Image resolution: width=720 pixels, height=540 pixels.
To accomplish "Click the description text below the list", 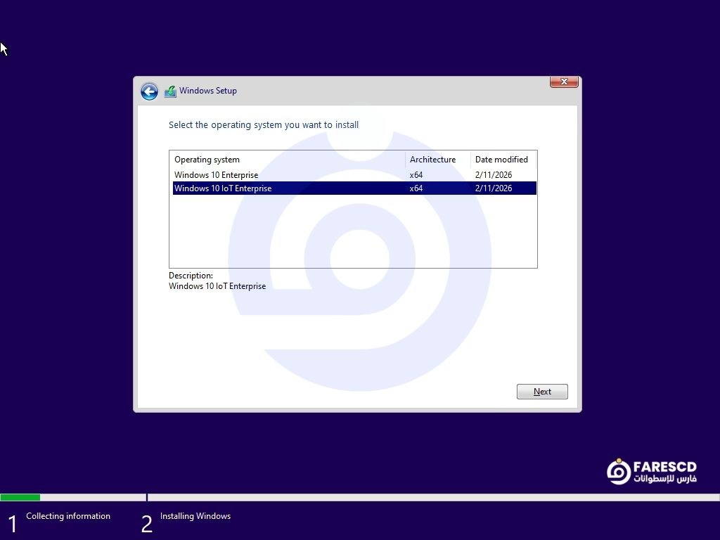I will 217,286.
